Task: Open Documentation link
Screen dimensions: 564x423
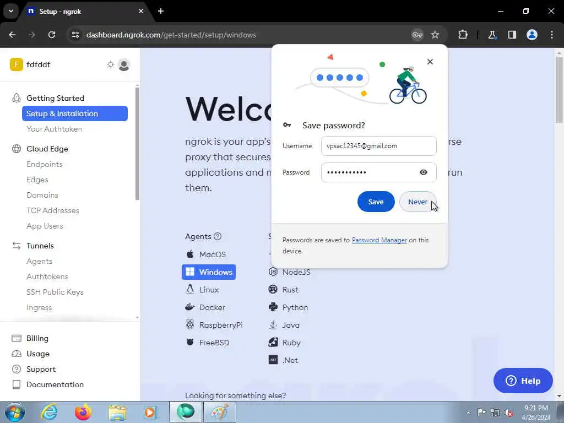Action: pos(55,385)
